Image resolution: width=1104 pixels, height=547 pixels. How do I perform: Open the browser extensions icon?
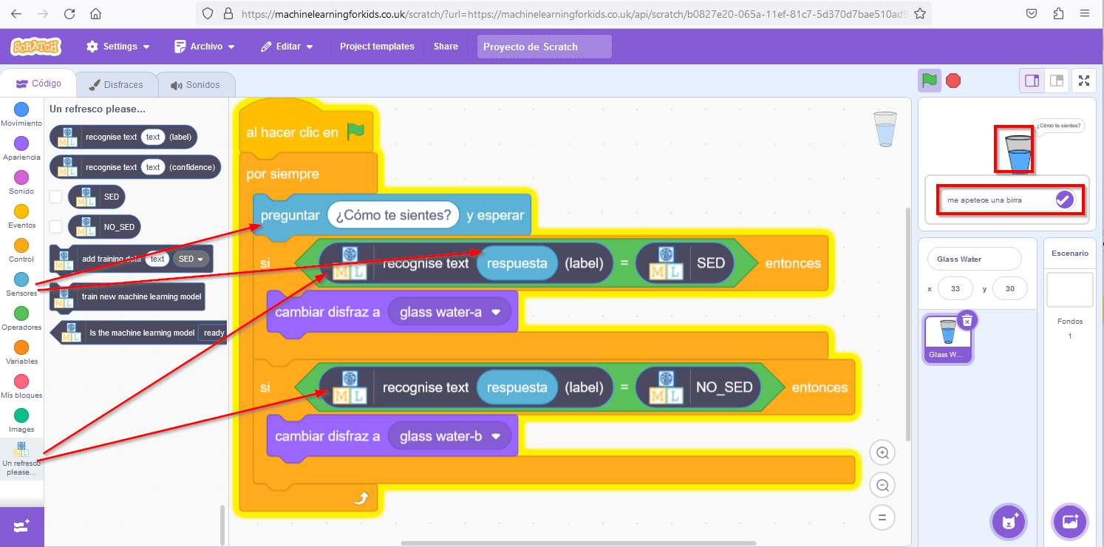coord(1059,13)
